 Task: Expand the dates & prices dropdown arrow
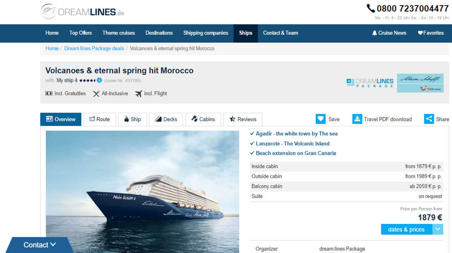438,229
